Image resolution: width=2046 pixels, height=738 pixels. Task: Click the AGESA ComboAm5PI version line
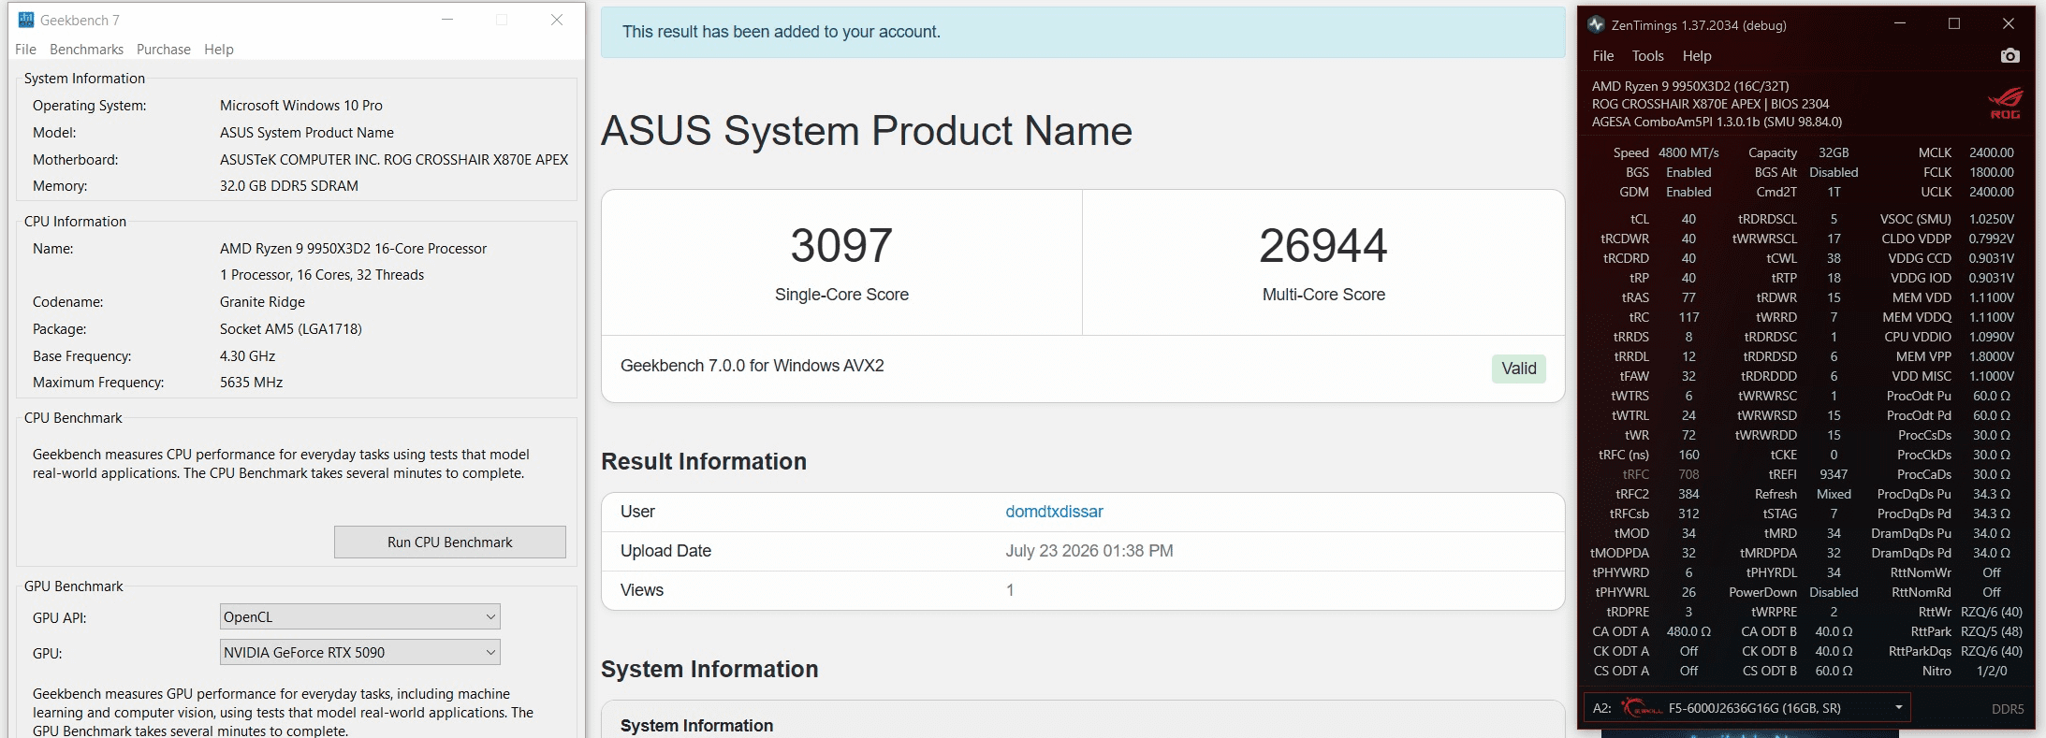1717,122
